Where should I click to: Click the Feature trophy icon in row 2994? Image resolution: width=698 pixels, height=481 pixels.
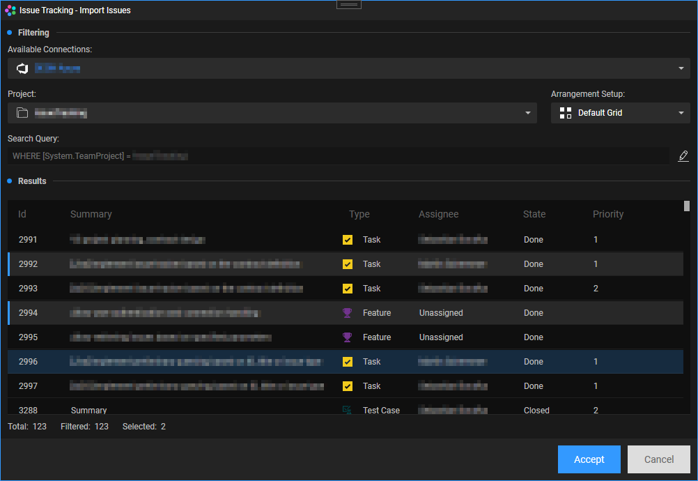coord(348,313)
